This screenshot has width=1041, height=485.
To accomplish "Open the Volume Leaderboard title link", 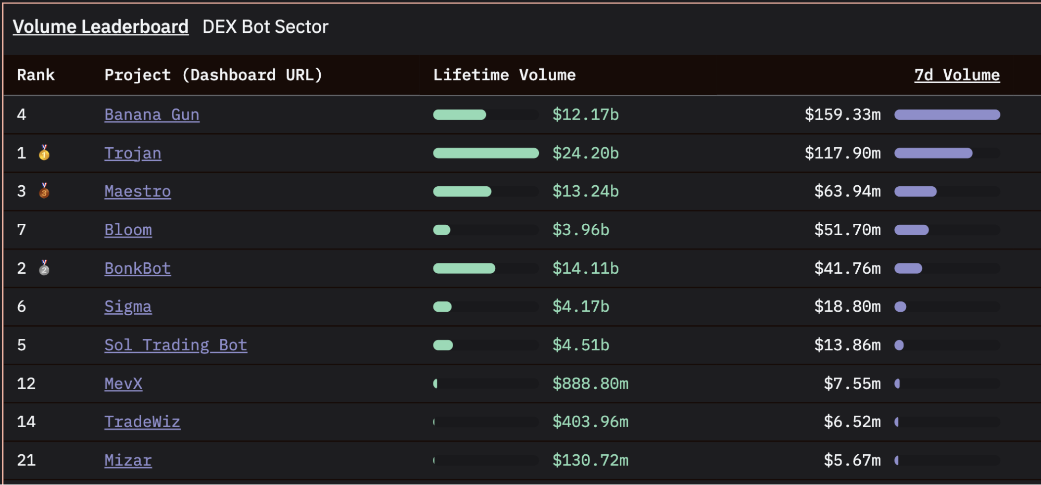I will tap(101, 27).
